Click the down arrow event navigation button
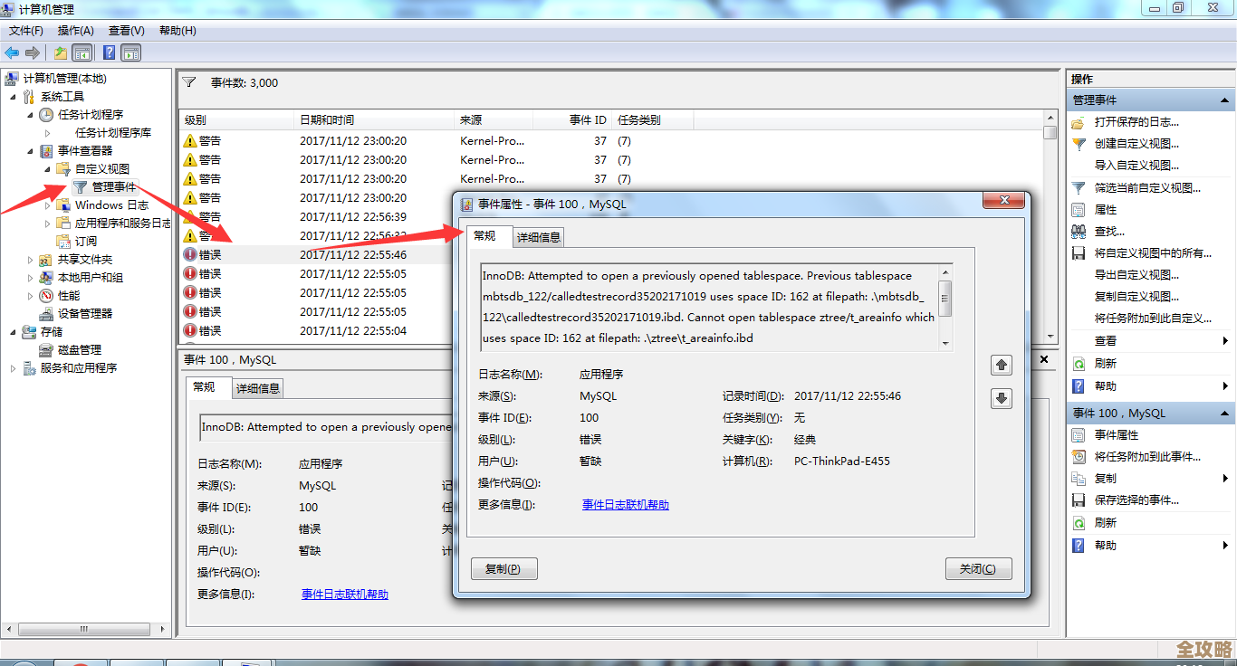 click(x=1001, y=397)
